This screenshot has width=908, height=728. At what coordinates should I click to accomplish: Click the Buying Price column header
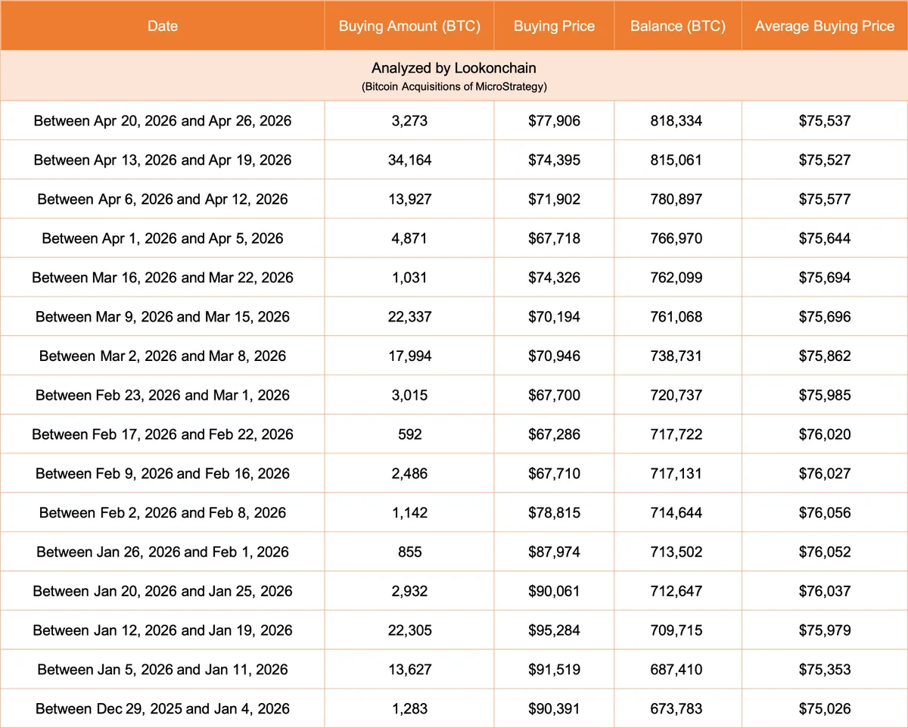(x=554, y=26)
